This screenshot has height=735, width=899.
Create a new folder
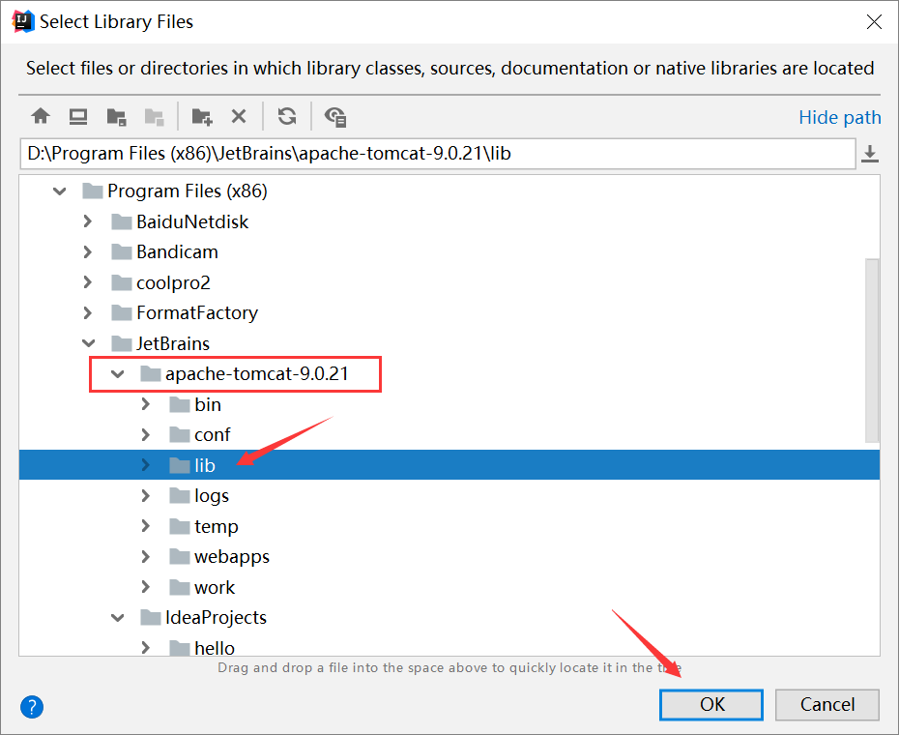(x=201, y=115)
